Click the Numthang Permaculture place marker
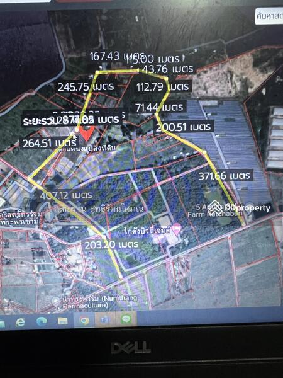The width and height of the screenshot is (283, 378). point(56,301)
